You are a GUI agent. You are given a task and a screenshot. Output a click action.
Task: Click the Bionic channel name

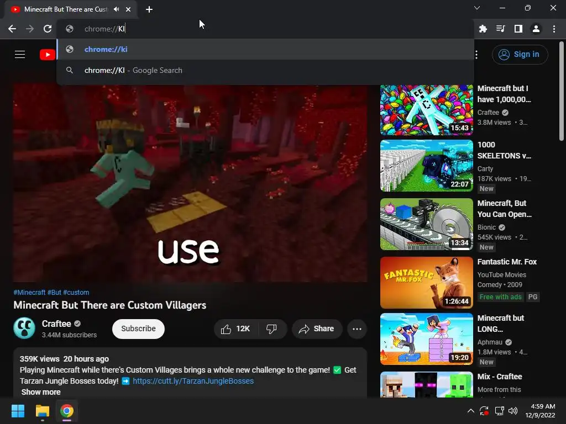pos(486,227)
